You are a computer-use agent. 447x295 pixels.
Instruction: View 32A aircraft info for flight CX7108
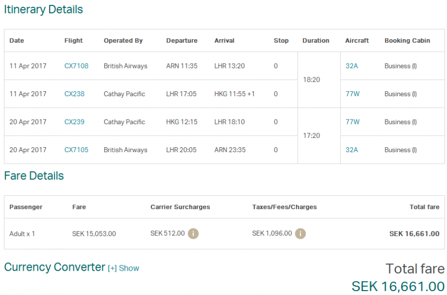point(351,66)
